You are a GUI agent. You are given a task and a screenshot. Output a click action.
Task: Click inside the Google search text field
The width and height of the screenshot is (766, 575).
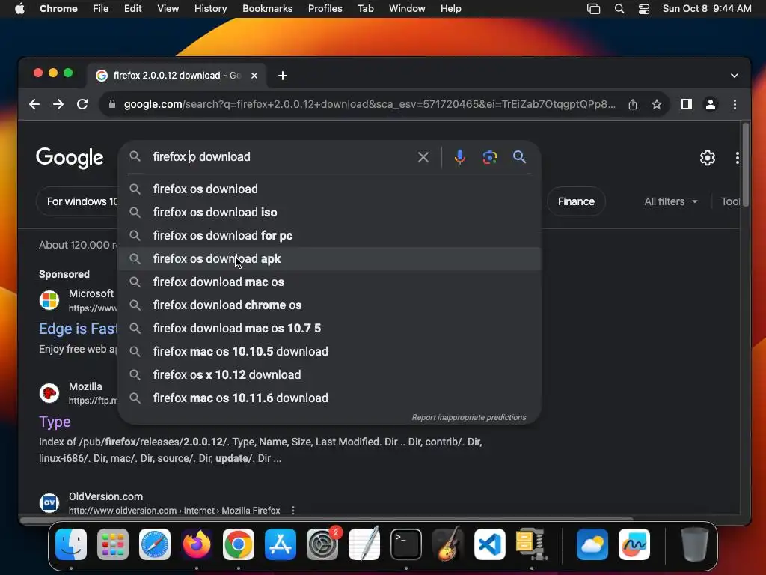pyautogui.click(x=281, y=157)
